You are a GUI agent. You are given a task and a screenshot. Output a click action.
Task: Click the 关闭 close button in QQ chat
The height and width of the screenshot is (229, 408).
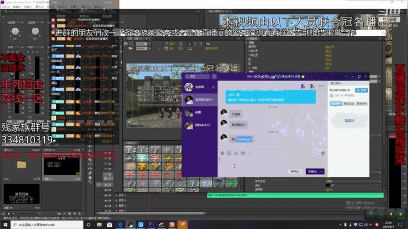pyautogui.click(x=295, y=172)
